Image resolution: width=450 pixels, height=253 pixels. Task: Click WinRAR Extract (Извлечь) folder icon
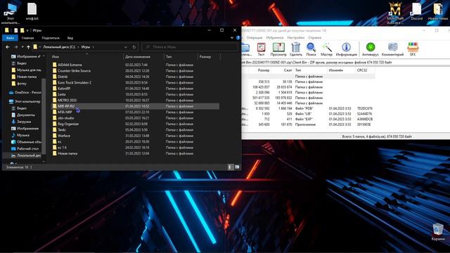click(246, 49)
